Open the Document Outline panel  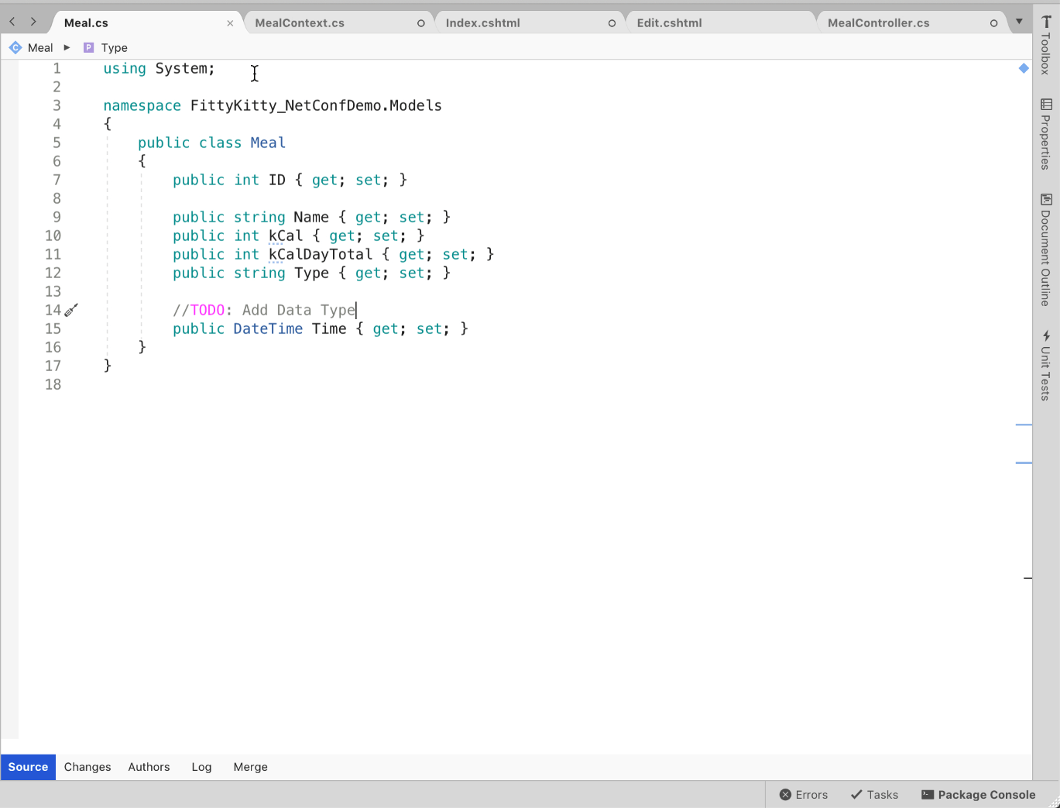click(x=1046, y=249)
